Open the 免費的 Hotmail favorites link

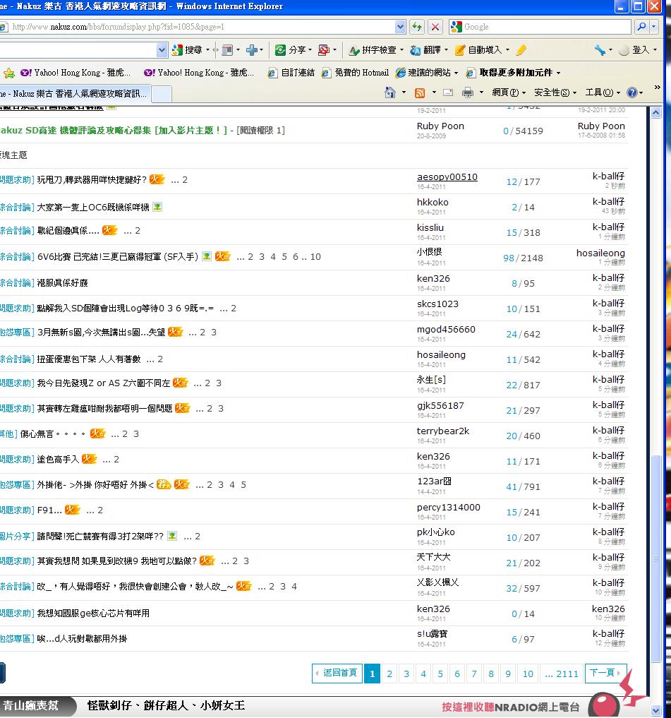[x=355, y=73]
